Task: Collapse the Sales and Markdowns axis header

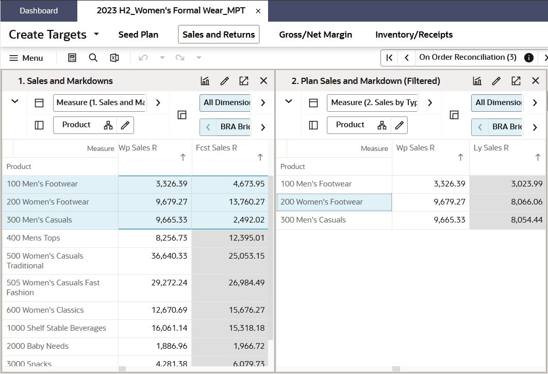Action: tap(14, 101)
